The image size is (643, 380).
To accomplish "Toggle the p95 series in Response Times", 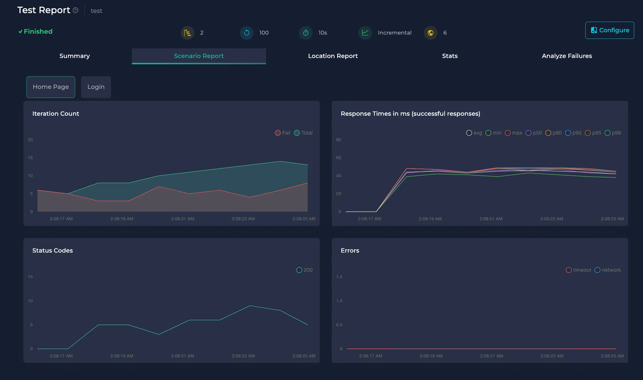I will pos(593,133).
